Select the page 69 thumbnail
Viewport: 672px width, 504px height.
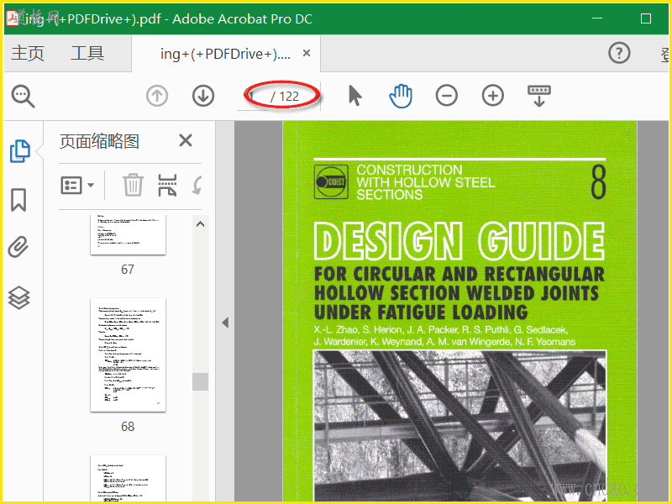pyautogui.click(x=128, y=478)
